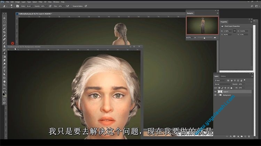Viewport: 261px width, 146px height.
Task: Delete the selected layer with trash
Action: pyautogui.click(x=249, y=136)
